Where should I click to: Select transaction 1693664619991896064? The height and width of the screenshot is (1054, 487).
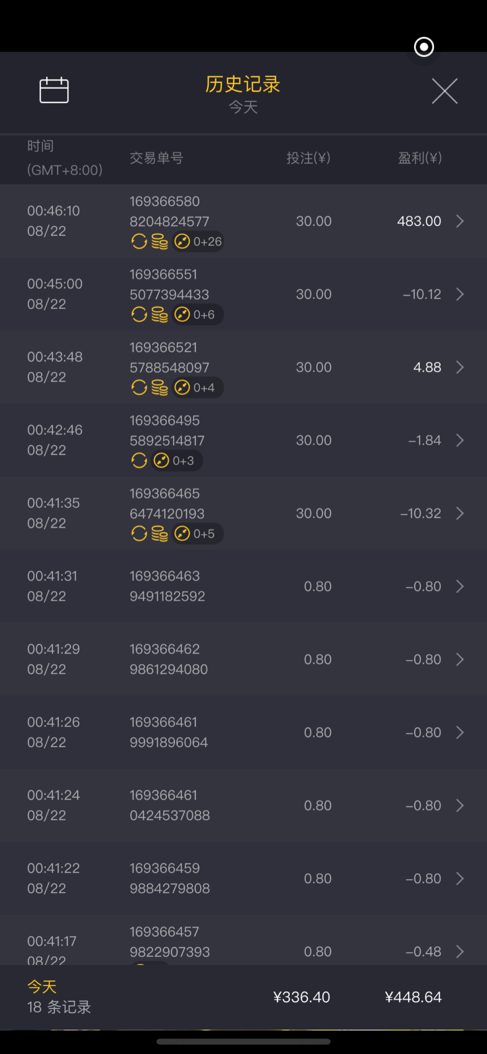[x=169, y=732]
